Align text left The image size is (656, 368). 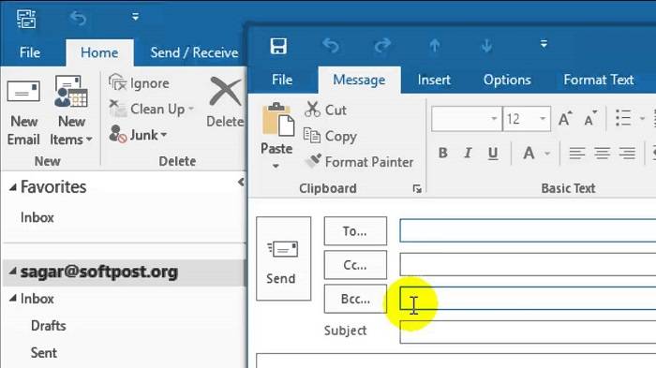tap(577, 153)
